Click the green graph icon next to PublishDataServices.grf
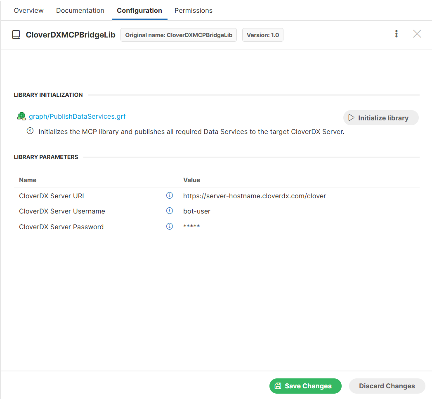This screenshot has height=399, width=432. tap(21, 116)
